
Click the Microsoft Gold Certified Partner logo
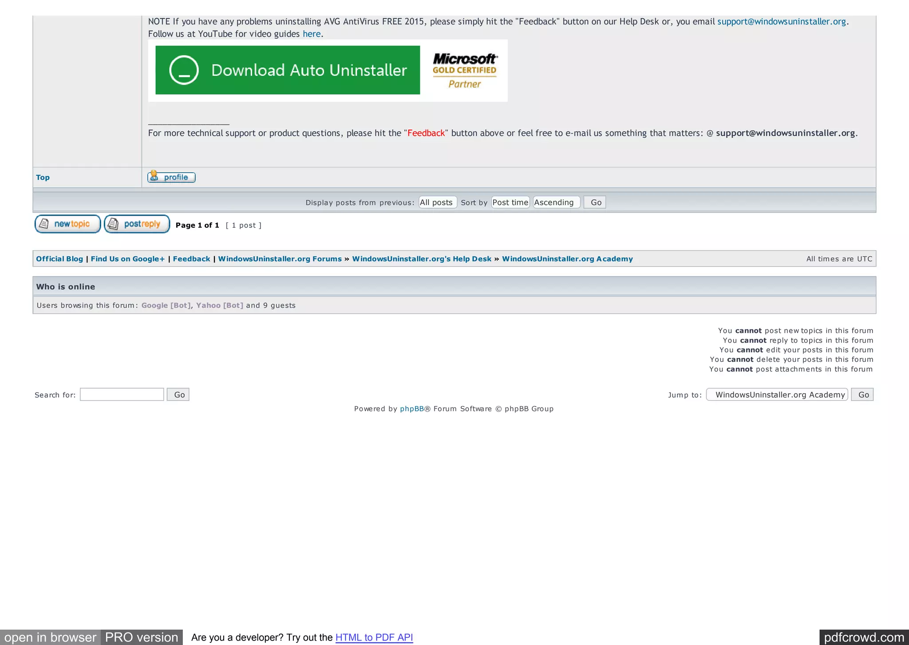point(464,71)
